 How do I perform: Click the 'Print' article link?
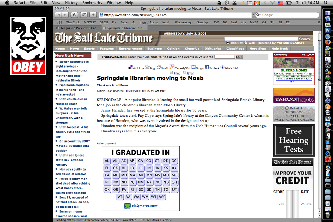(177, 74)
